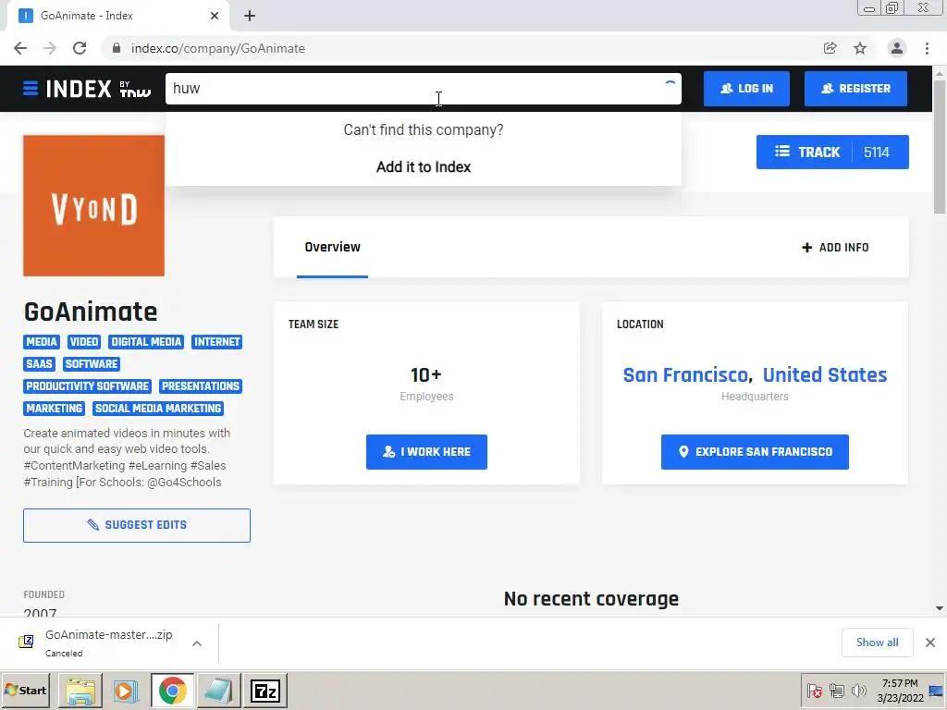
Task: Open the notepad taskbar icon
Action: (218, 691)
